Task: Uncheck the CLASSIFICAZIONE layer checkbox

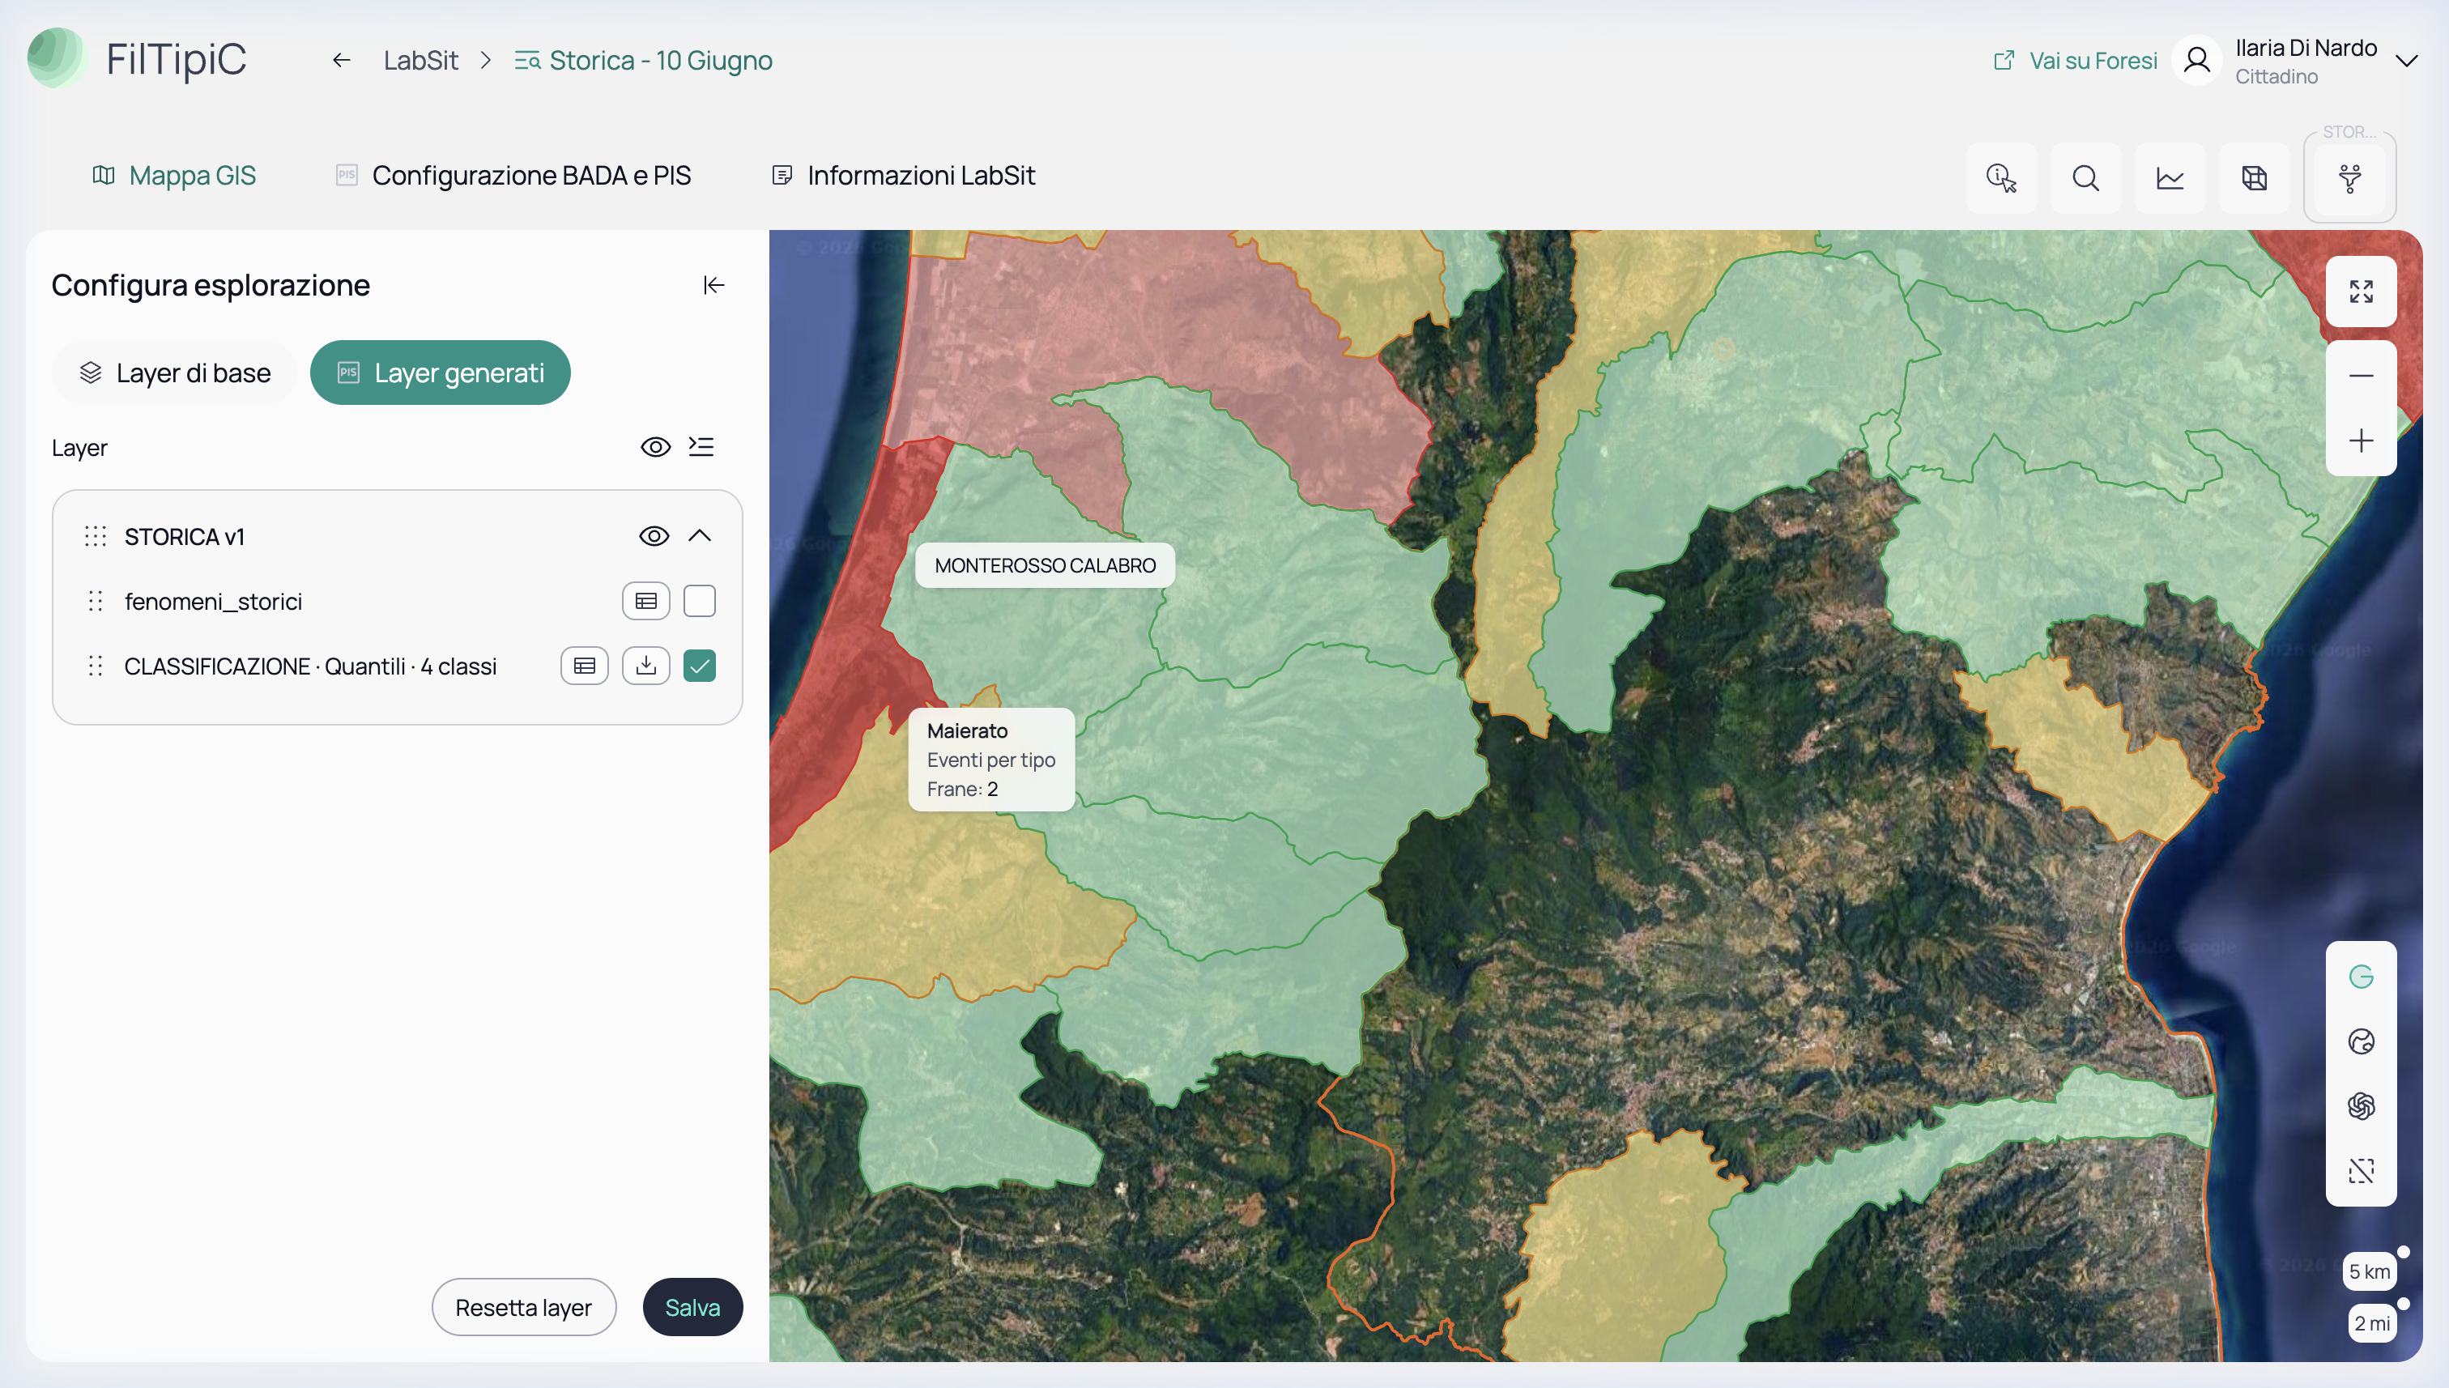Action: tap(700, 666)
